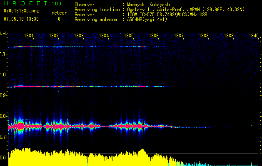Viewport: 262px width, 166px height.
Task: Click the meteor count 8
Action: [59, 19]
